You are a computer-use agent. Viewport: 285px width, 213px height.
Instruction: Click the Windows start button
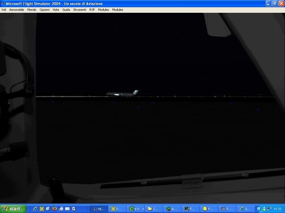pos(13,209)
